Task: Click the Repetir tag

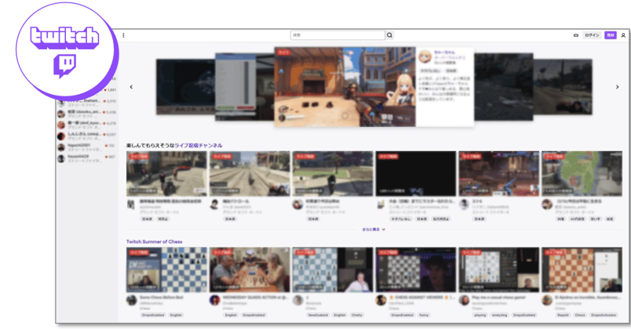Action: 563,315
